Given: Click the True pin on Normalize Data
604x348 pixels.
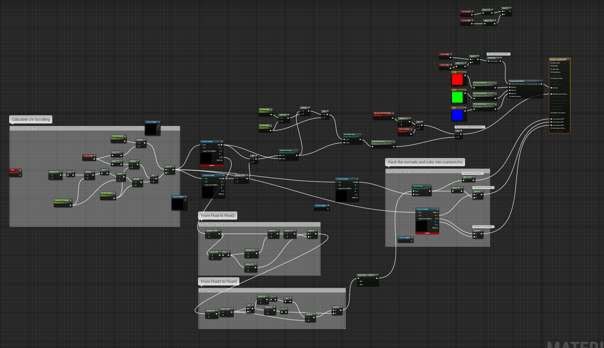Looking at the screenshot, I should click(x=344, y=139).
